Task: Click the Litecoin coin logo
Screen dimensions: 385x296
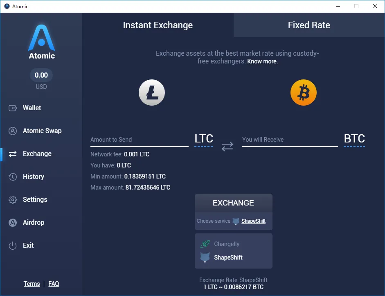Action: (x=152, y=93)
